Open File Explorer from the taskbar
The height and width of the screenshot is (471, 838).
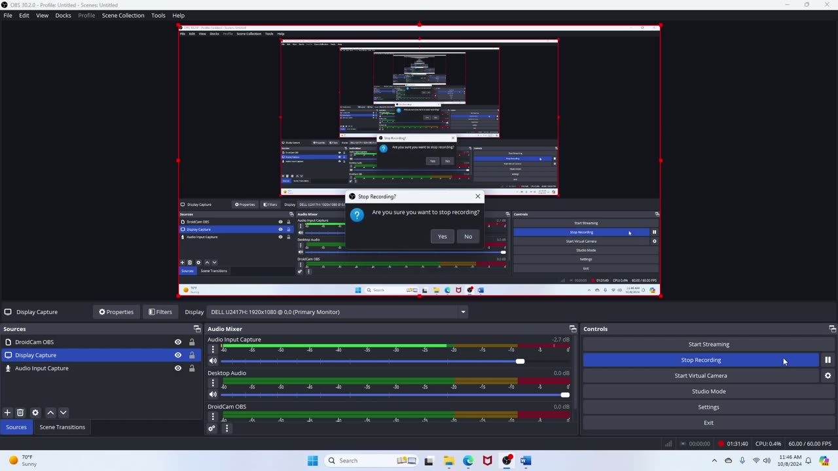(x=448, y=461)
